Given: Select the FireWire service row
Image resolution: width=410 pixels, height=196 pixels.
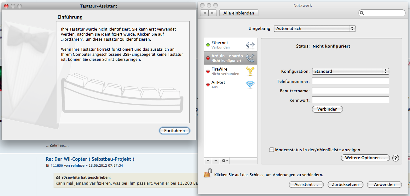Looking at the screenshot, I should pos(231,71).
